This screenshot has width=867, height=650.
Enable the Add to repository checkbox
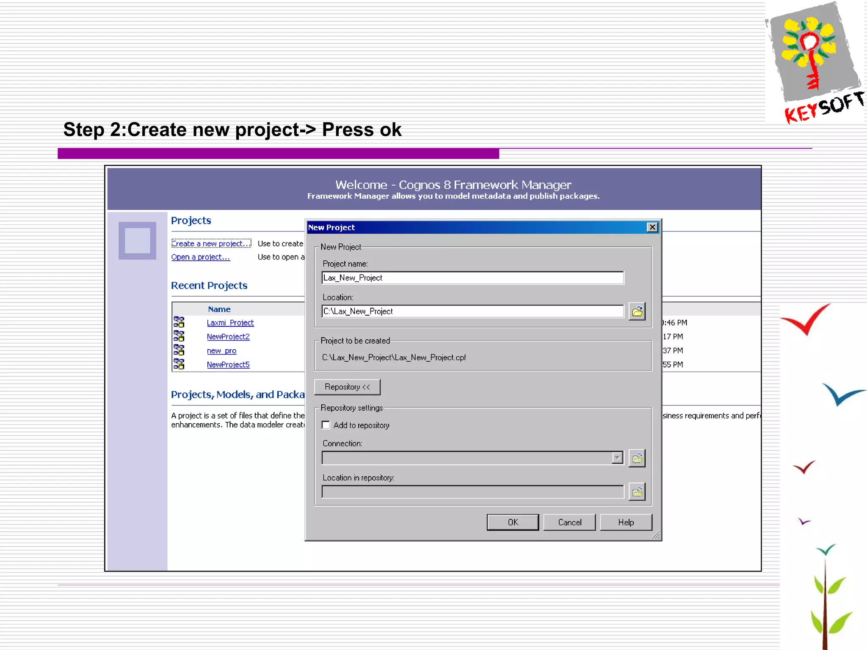click(326, 425)
